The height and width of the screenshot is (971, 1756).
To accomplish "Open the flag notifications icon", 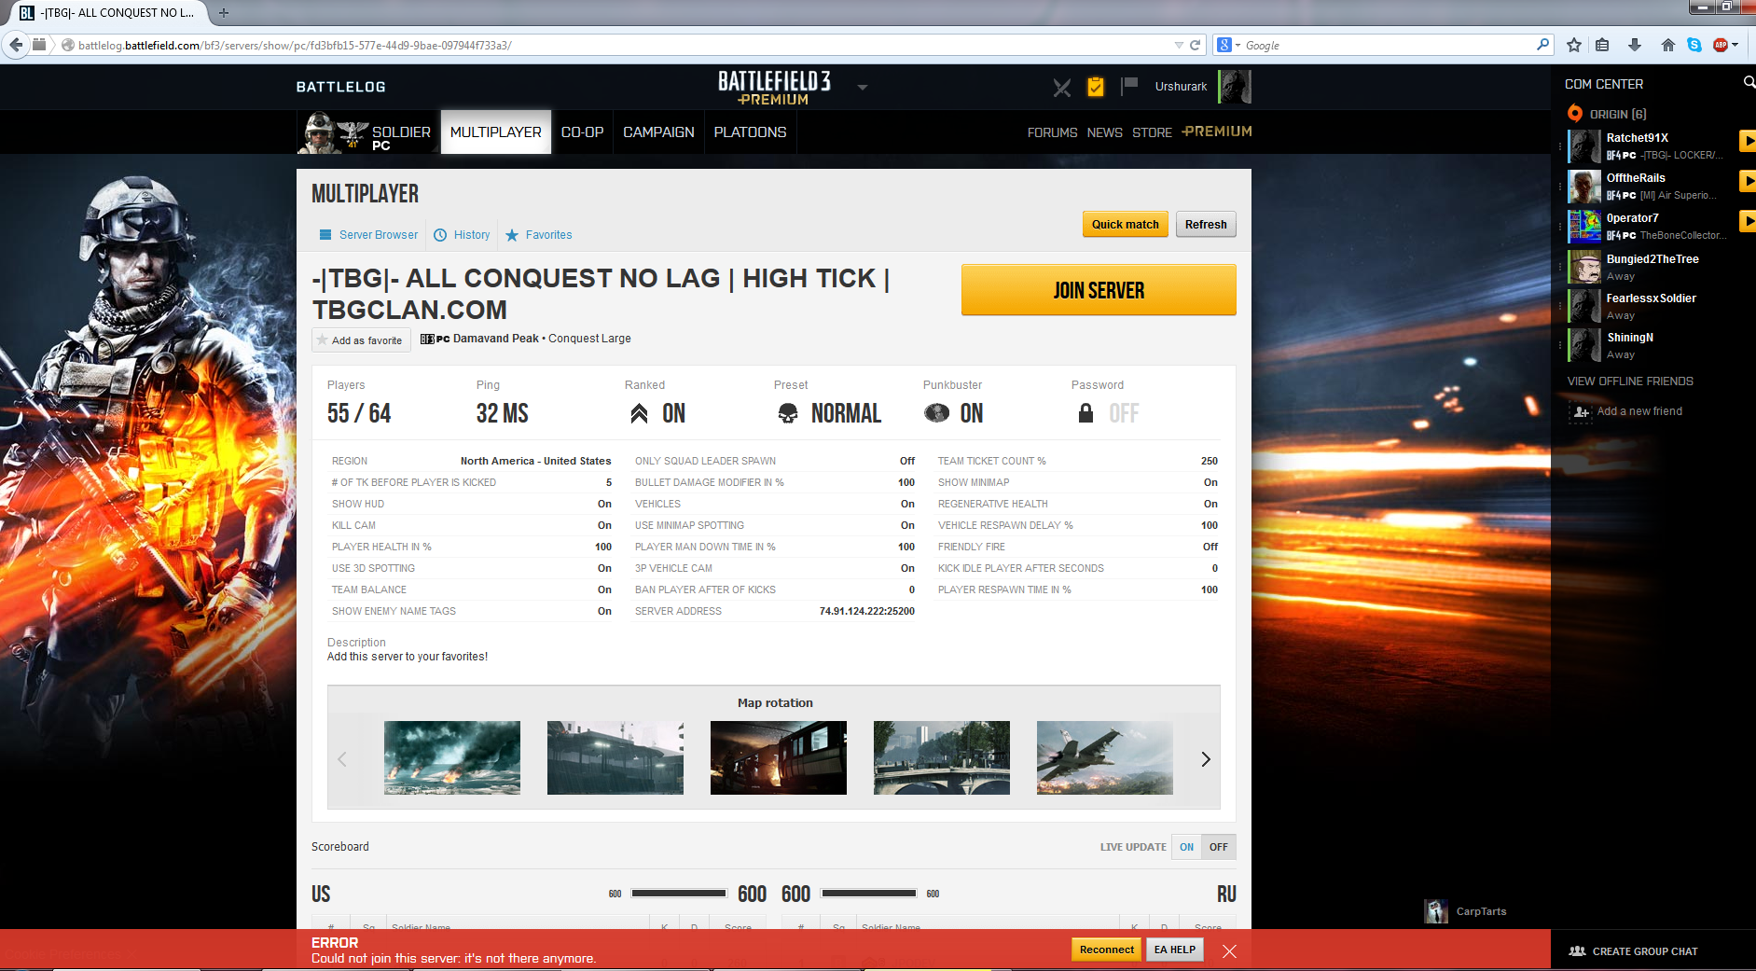I will click(x=1129, y=86).
